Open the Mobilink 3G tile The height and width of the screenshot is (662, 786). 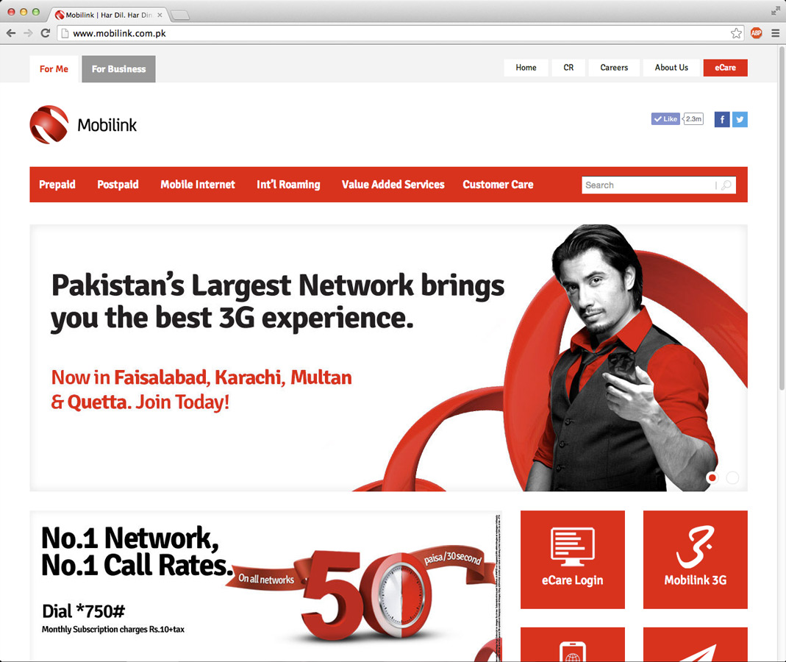pyautogui.click(x=696, y=560)
